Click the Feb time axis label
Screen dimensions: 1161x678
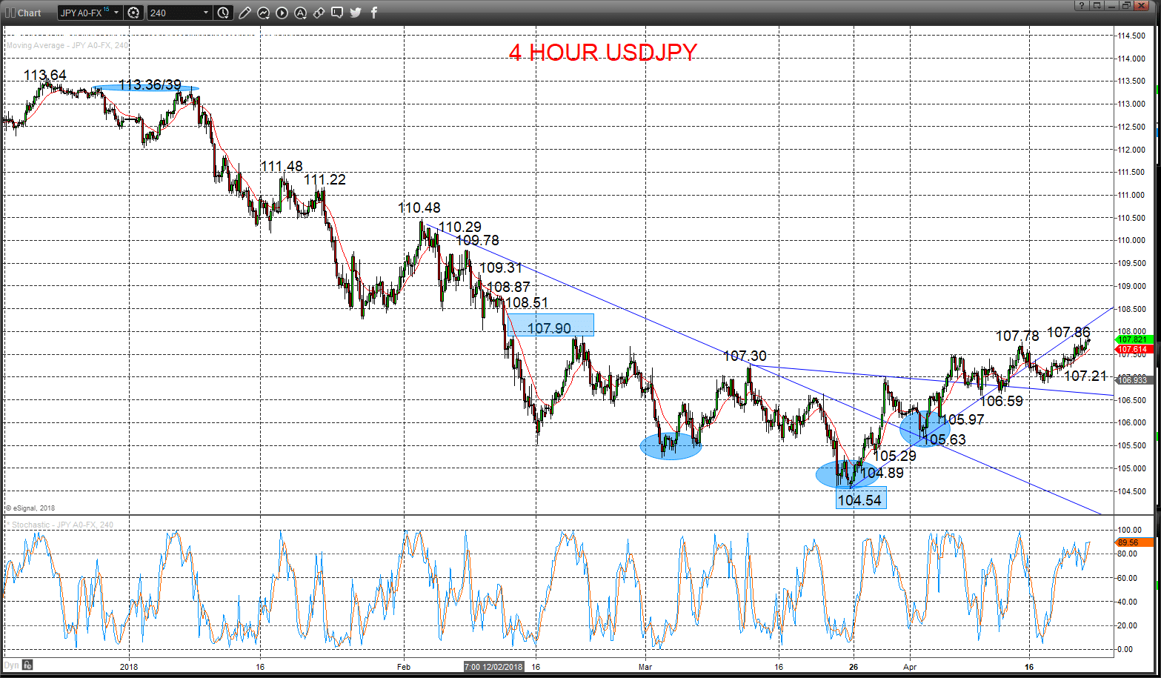pos(404,667)
